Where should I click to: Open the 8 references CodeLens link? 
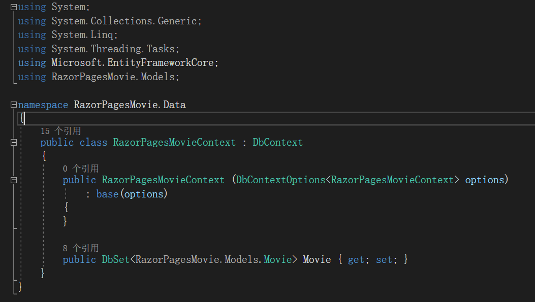80,248
